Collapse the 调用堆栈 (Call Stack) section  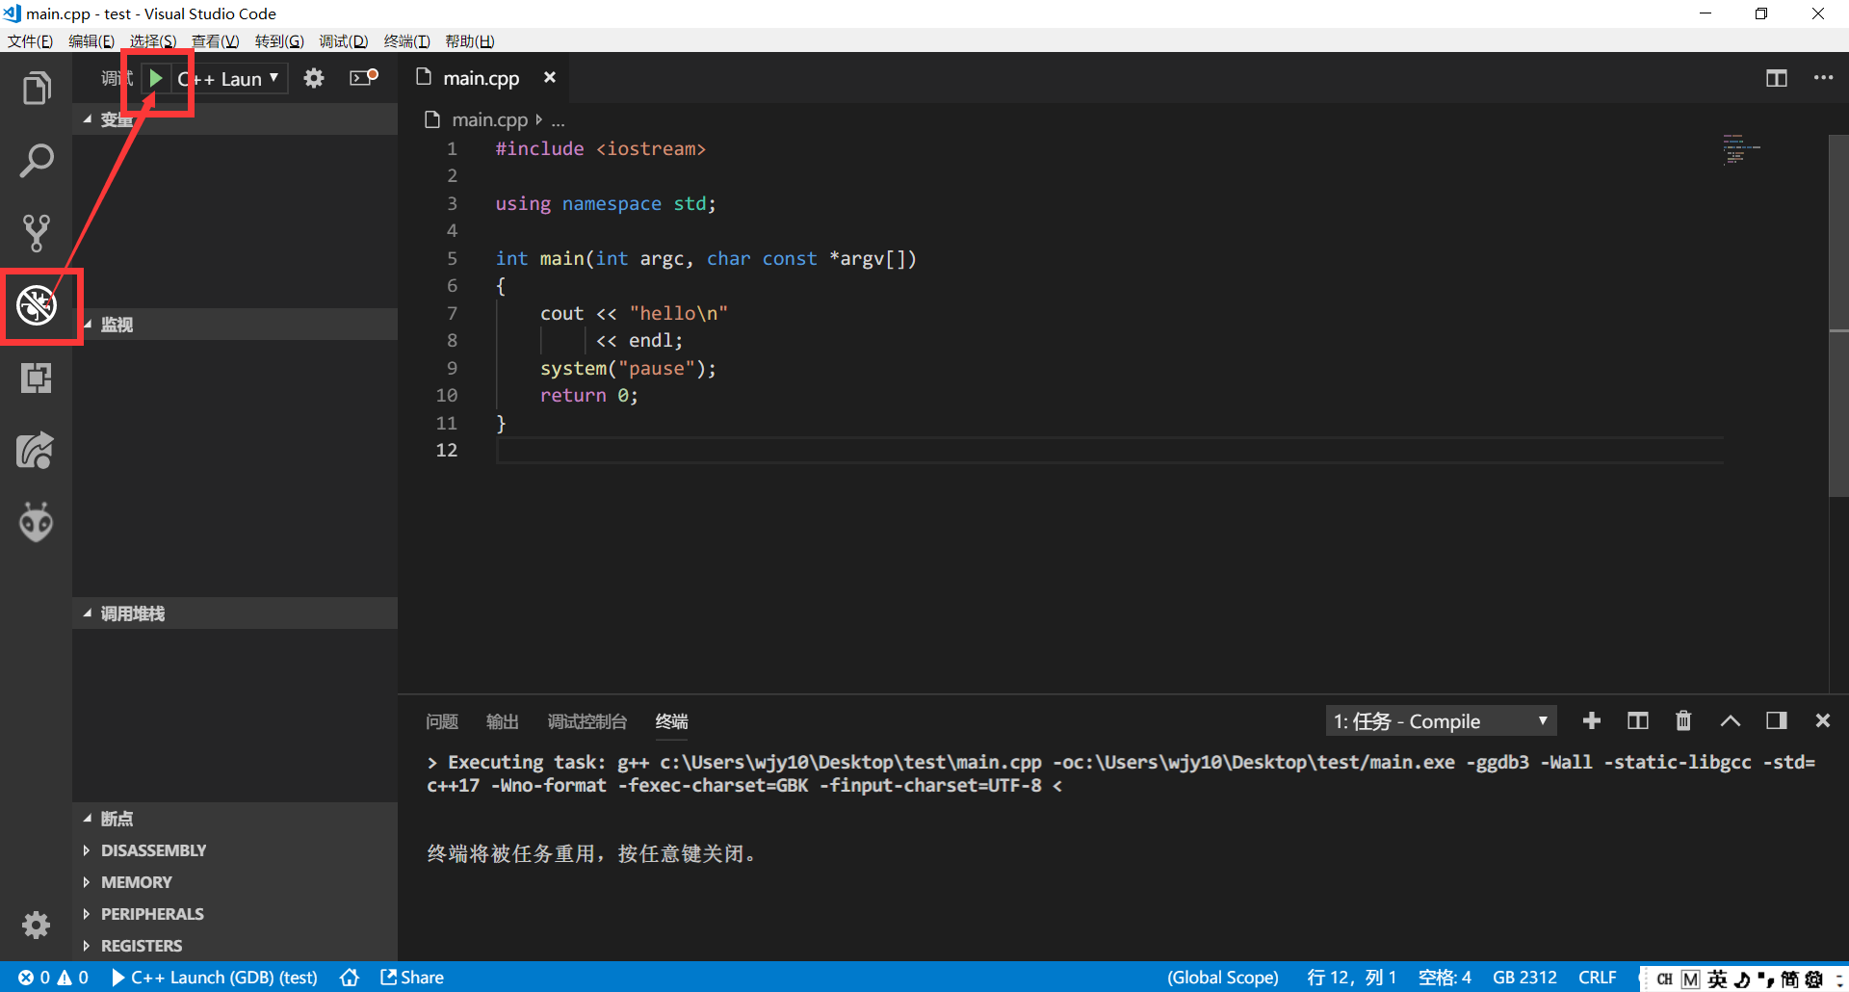234,613
